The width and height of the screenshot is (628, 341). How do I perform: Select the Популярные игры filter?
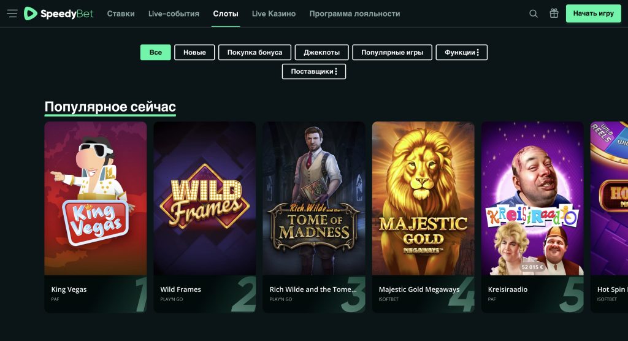tap(392, 53)
